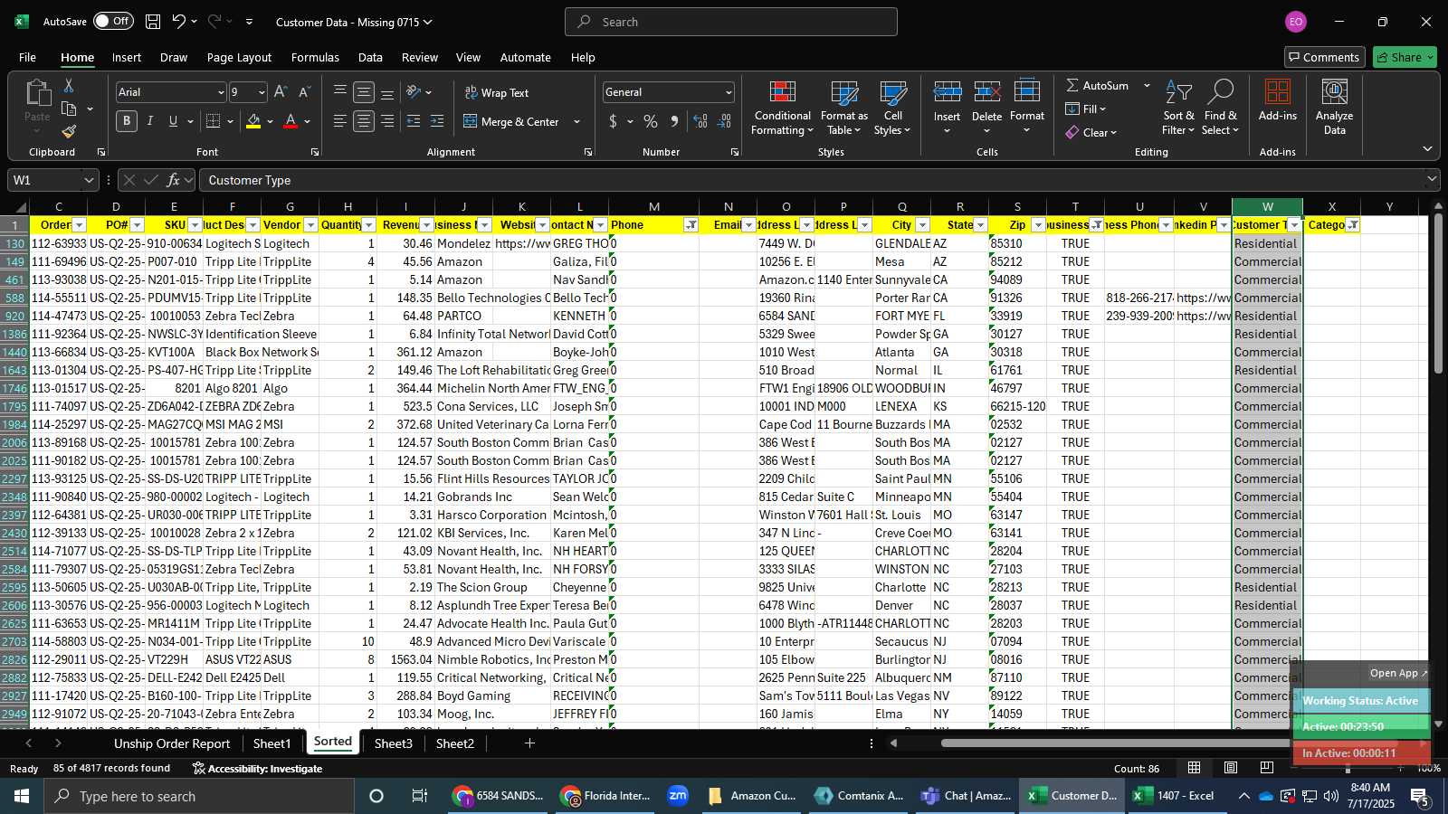This screenshot has height=814, width=1448.
Task: Switch to the Sheet3 tab
Action: (x=393, y=743)
